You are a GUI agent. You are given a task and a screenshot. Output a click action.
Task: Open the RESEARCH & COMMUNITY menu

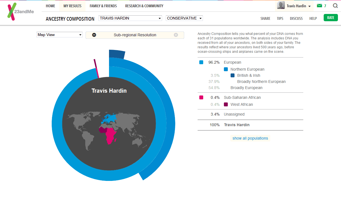(144, 6)
